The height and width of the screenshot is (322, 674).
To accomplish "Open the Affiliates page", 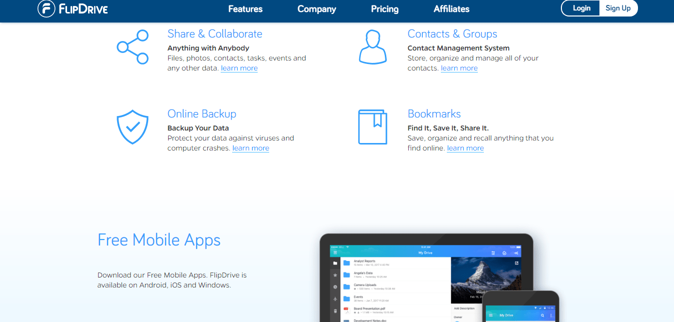I will (451, 9).
